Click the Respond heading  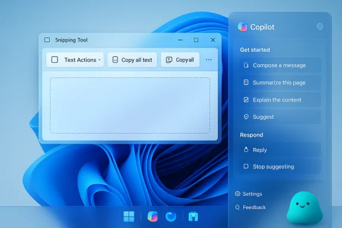pyautogui.click(x=252, y=135)
